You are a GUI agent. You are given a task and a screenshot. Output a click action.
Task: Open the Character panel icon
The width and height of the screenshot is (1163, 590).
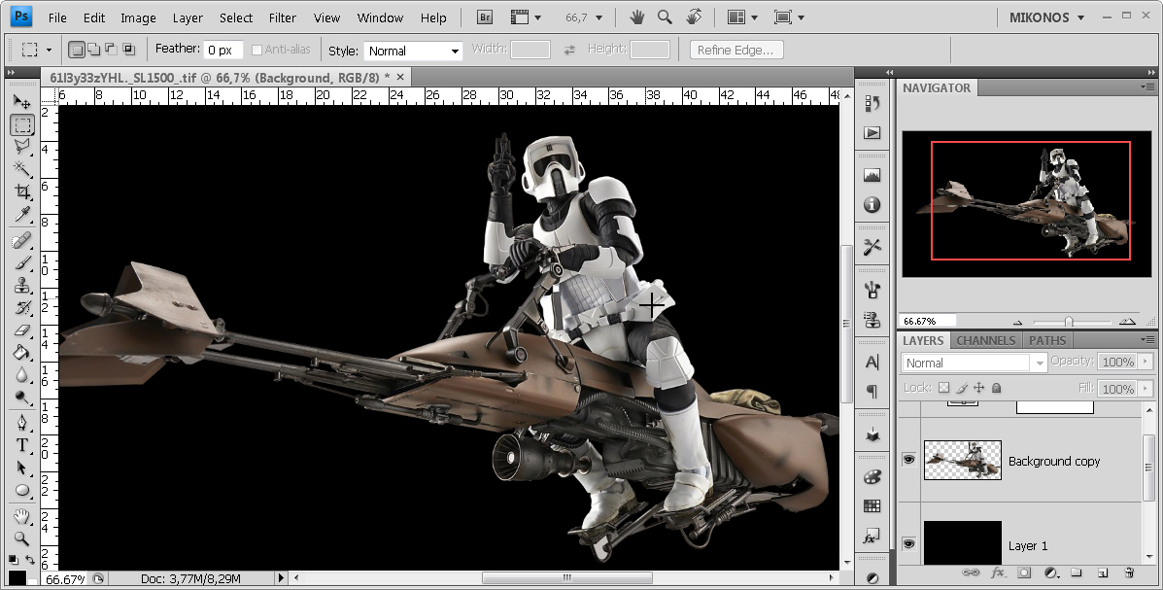(x=872, y=362)
